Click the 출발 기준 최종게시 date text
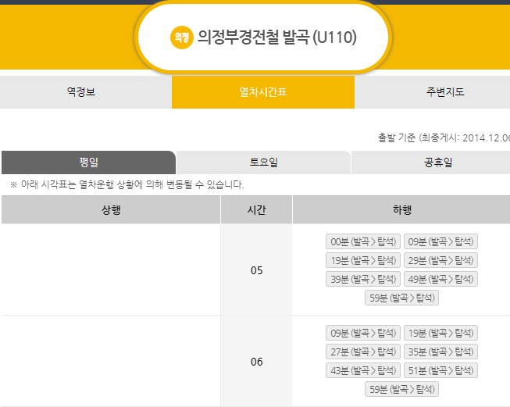Image resolution: width=510 pixels, height=407 pixels. 444,137
